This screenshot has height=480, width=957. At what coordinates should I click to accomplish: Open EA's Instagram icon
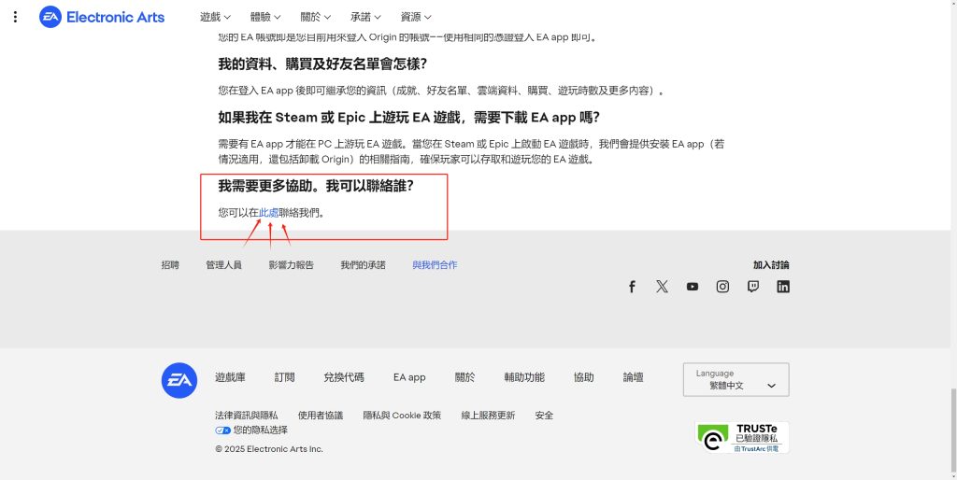point(722,287)
